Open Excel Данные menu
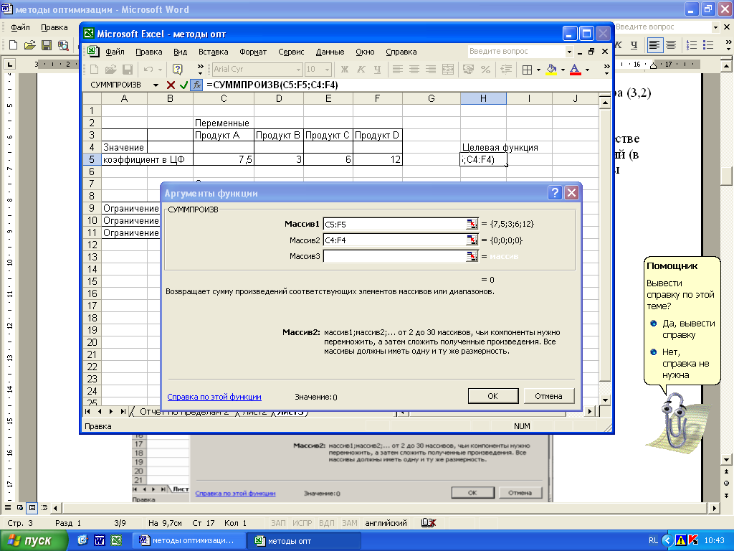This screenshot has height=551, width=734. (330, 52)
